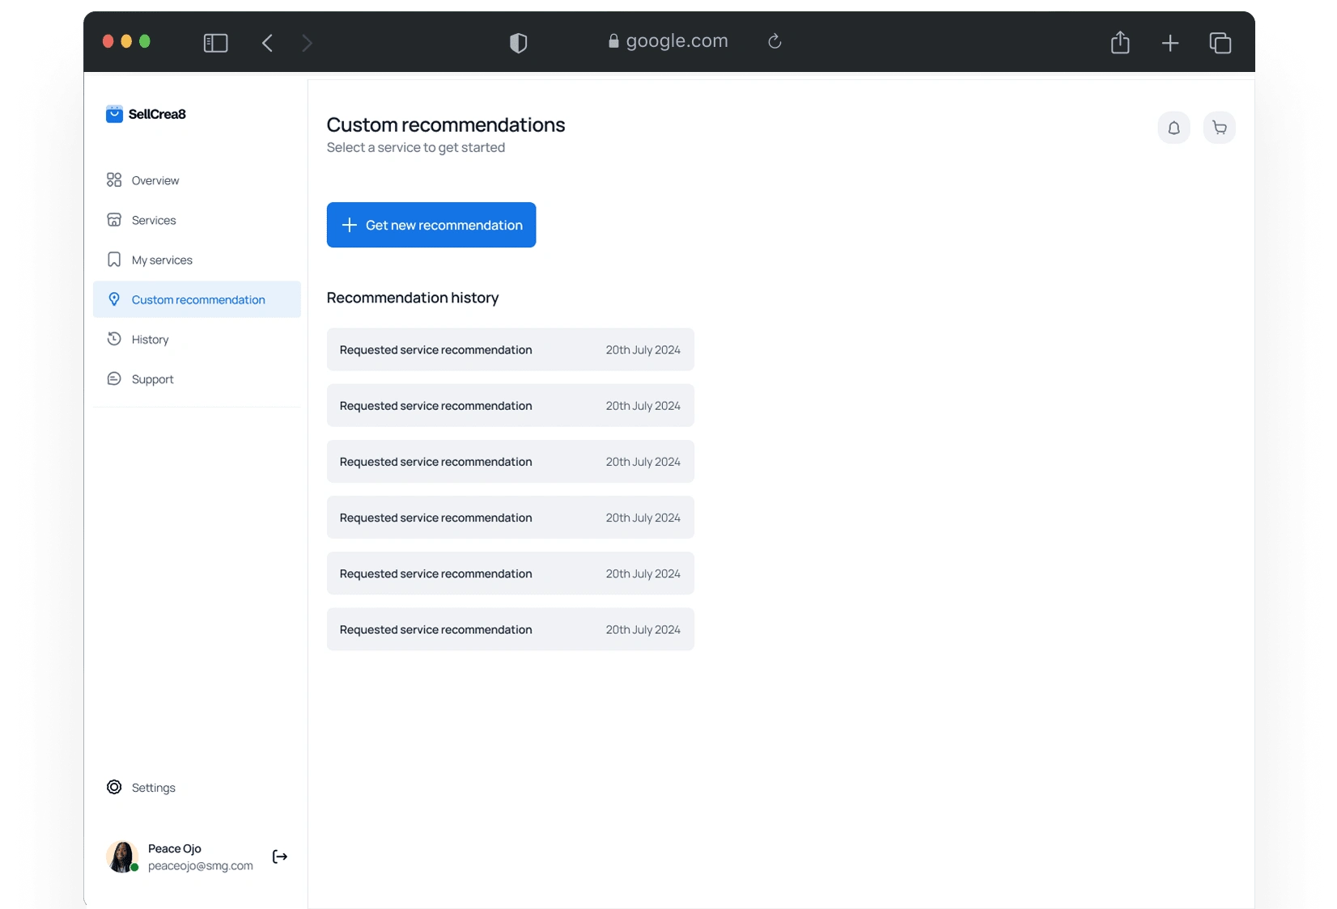Screen dimensions: 1337x909
Task: Click the logout icon beside Peace Ojo
Action: (x=280, y=856)
